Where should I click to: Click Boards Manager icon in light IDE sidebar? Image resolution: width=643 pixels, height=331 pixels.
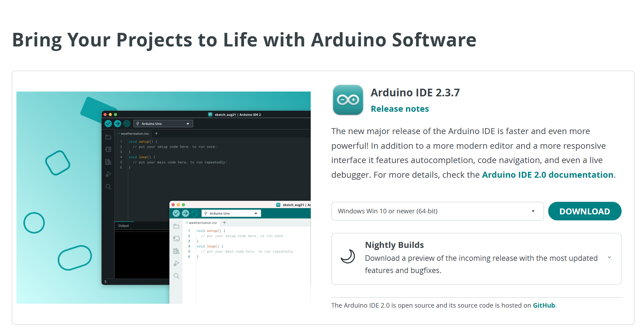[x=176, y=239]
